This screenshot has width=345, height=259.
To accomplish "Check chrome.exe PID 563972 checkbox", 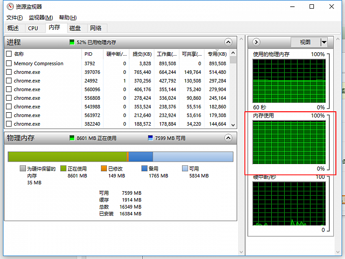I will coord(9,115).
